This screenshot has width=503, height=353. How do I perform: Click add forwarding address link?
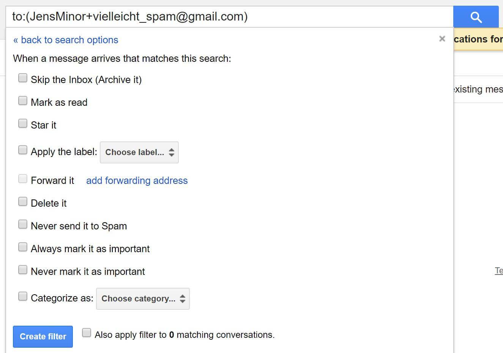coord(137,180)
